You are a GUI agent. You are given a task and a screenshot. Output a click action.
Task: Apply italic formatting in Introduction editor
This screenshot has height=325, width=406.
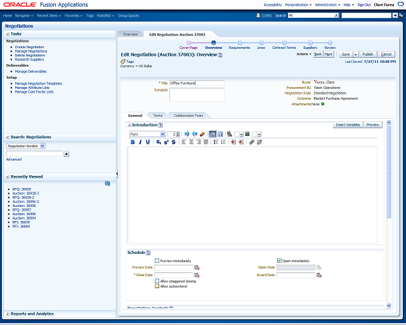[x=140, y=142]
